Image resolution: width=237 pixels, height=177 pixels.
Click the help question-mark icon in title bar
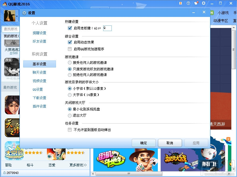click(188, 3)
